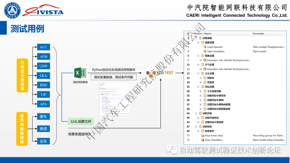Select the 泊车 scenario box

[43, 141]
